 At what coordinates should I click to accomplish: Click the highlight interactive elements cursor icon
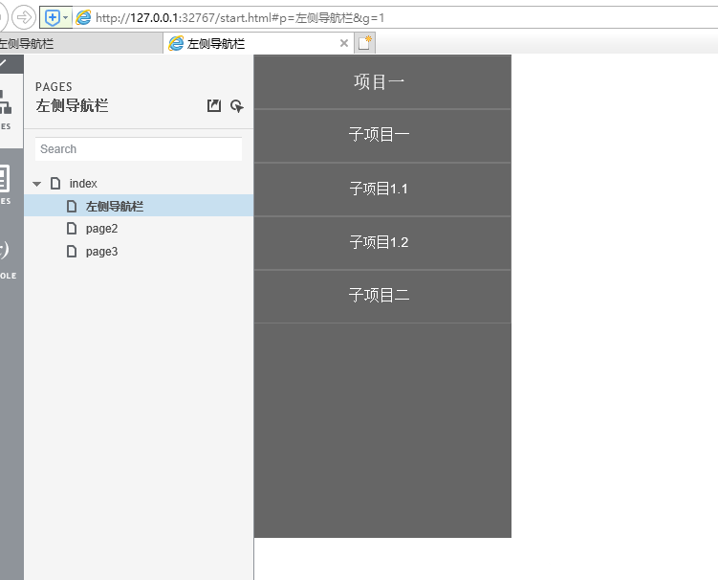pos(237,106)
